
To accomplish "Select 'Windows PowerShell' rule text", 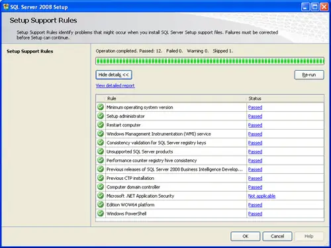I will (x=126, y=214).
